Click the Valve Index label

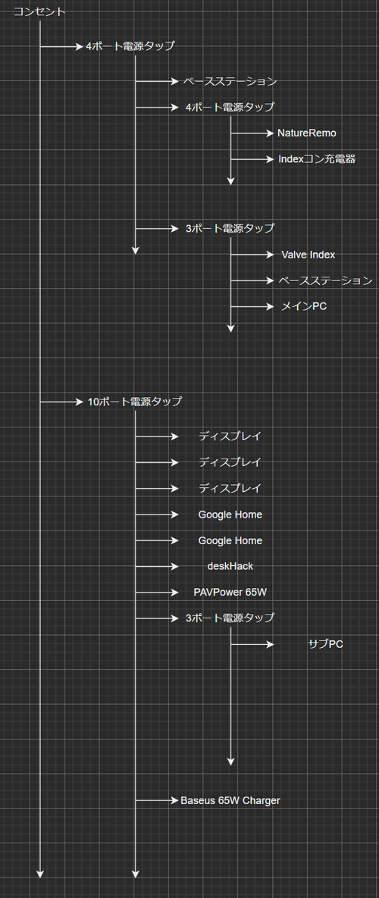tap(308, 255)
